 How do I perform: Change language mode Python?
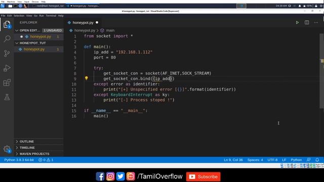click(296, 160)
